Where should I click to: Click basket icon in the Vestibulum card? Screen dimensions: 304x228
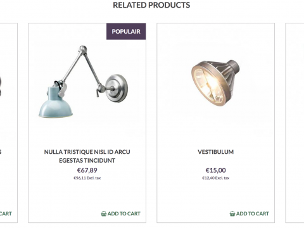tap(232, 213)
